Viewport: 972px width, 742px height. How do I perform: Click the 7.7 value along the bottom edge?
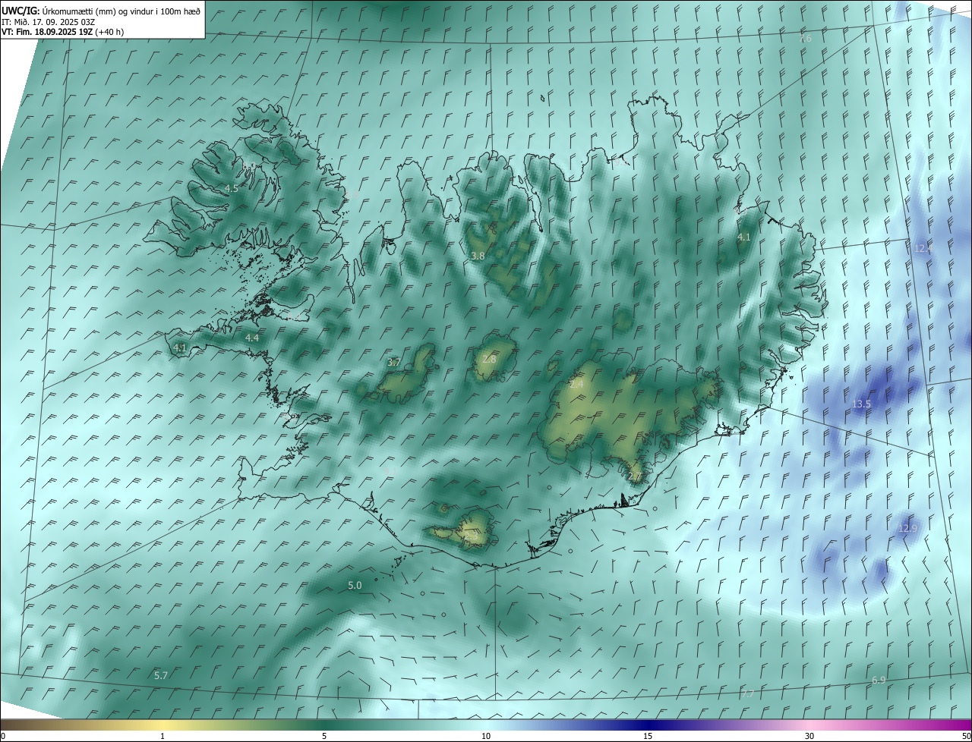click(747, 694)
